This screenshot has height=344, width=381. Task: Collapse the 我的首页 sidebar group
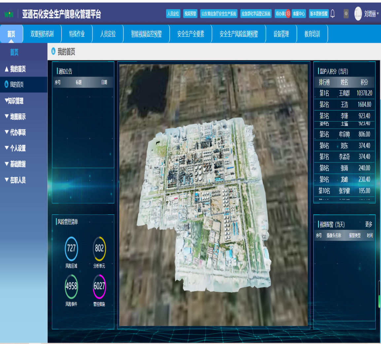click(x=15, y=69)
